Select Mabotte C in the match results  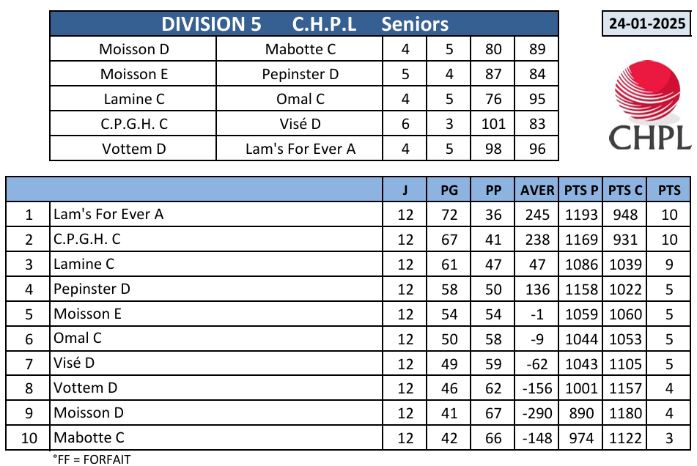pyautogui.click(x=300, y=50)
